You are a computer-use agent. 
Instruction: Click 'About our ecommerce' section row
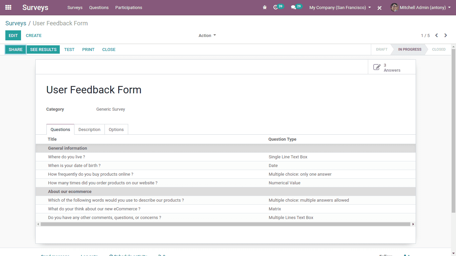[x=226, y=191]
